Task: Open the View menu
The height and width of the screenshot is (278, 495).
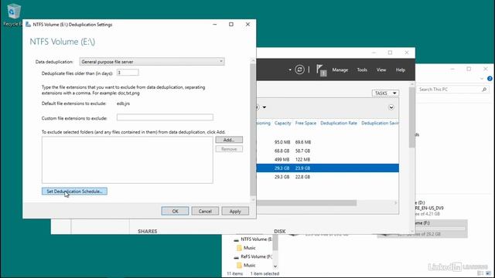Action: pos(381,70)
